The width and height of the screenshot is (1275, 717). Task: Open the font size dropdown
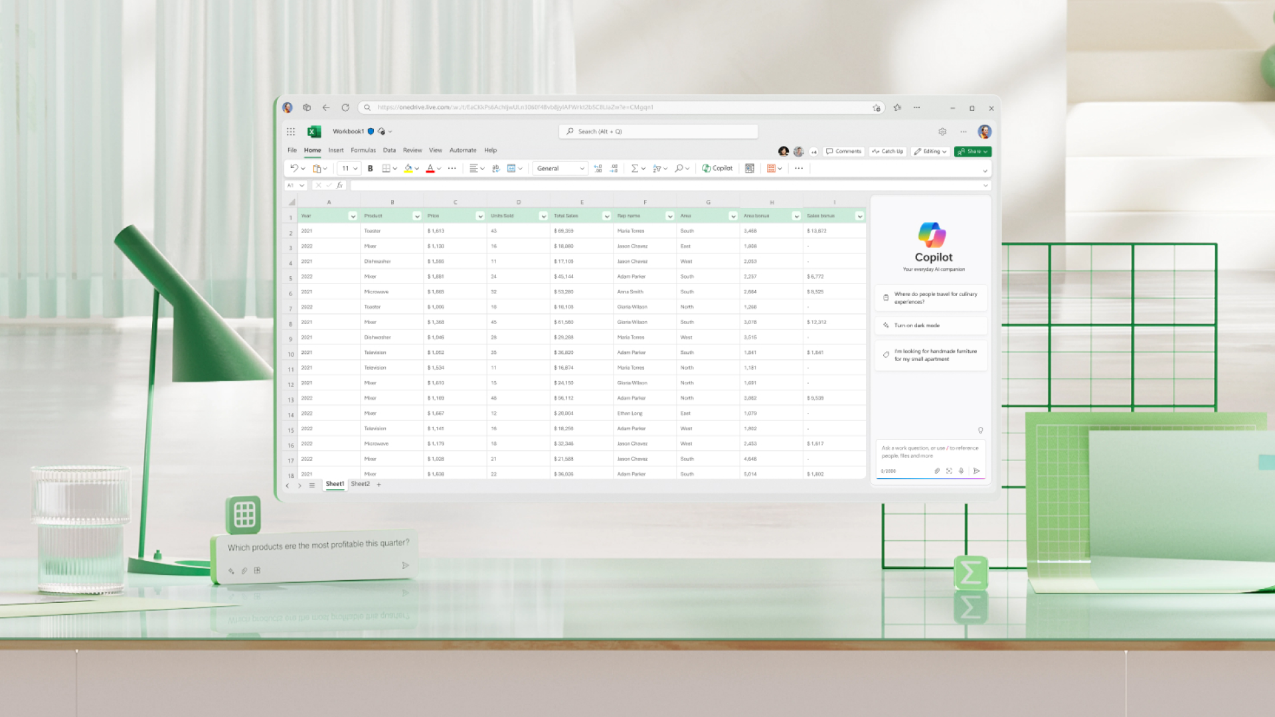click(355, 169)
